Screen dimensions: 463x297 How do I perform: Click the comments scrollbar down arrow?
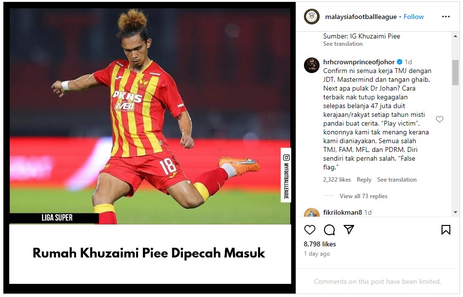[455, 212]
